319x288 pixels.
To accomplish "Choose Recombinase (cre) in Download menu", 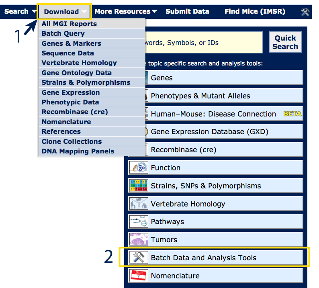I will point(92,112).
